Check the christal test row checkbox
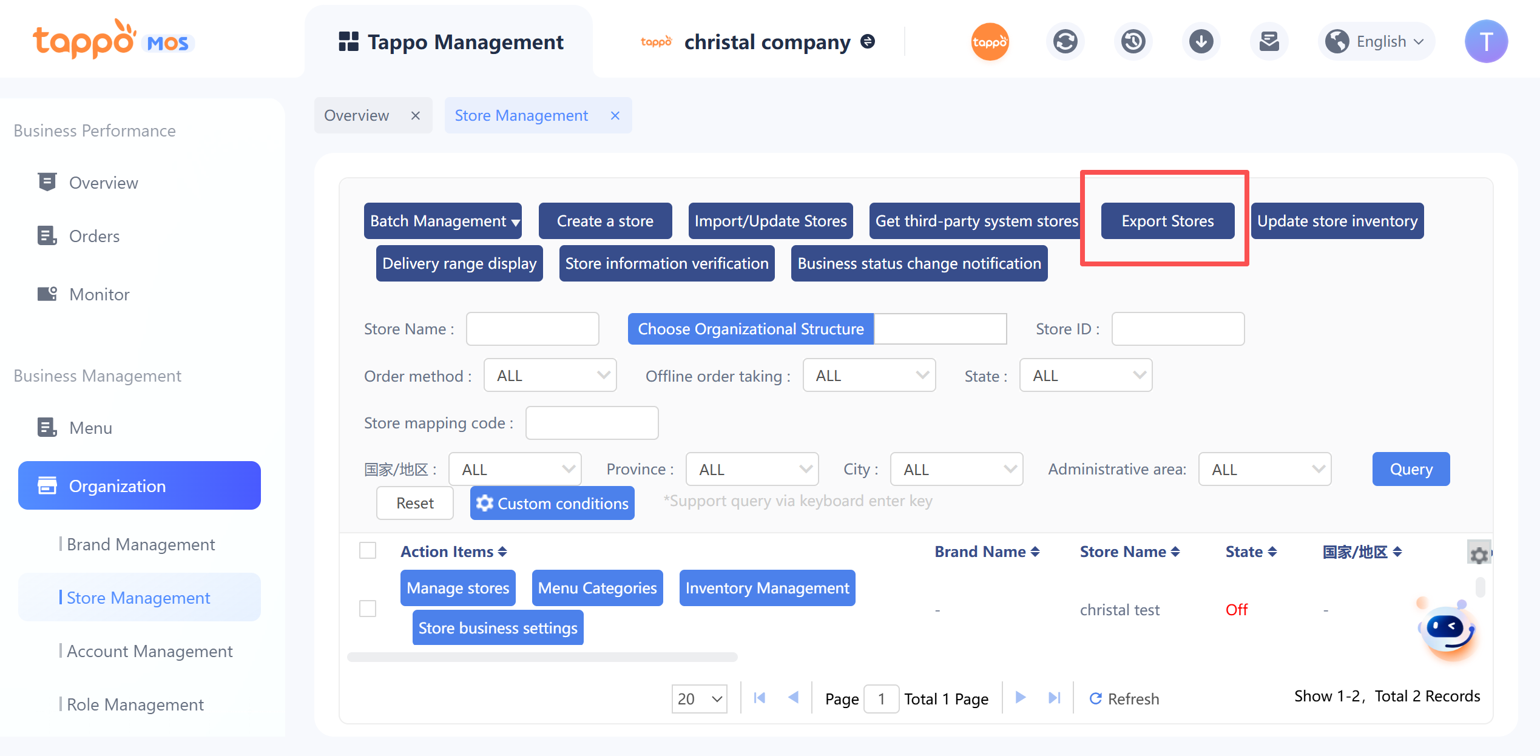The width and height of the screenshot is (1540, 756). (x=368, y=609)
